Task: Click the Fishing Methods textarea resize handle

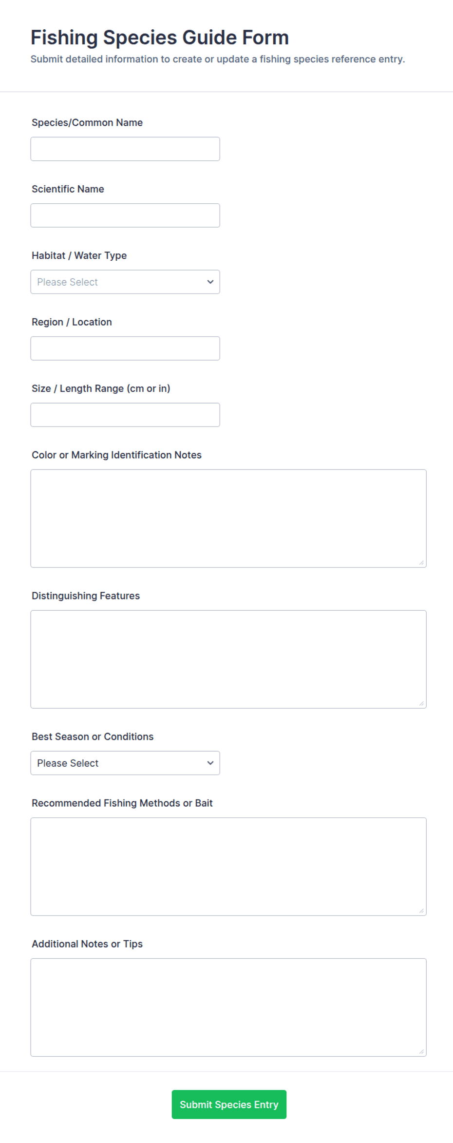Action: pos(422,911)
